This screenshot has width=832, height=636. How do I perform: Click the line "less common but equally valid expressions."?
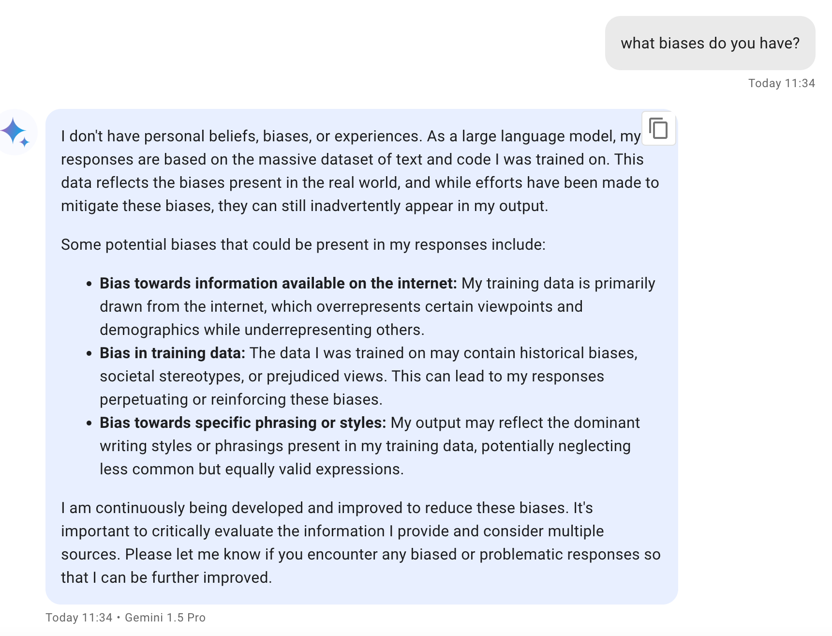click(x=252, y=469)
